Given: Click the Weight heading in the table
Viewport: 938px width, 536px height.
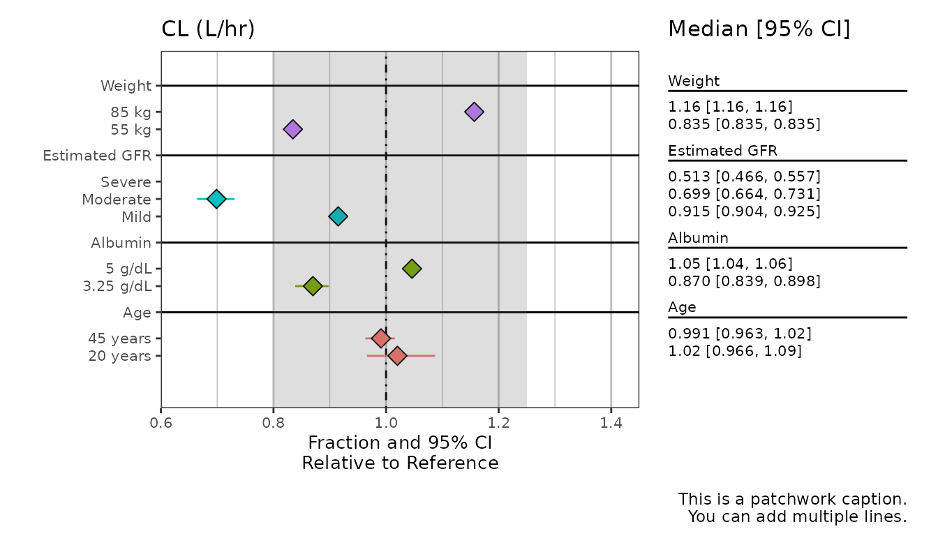Looking at the screenshot, I should (694, 81).
